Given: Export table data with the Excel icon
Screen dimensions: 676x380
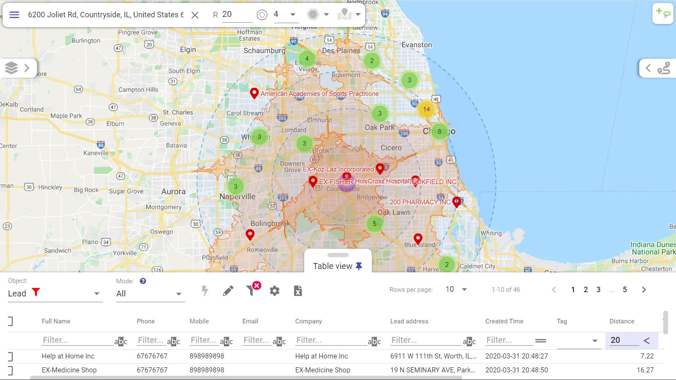Looking at the screenshot, I should pos(298,290).
